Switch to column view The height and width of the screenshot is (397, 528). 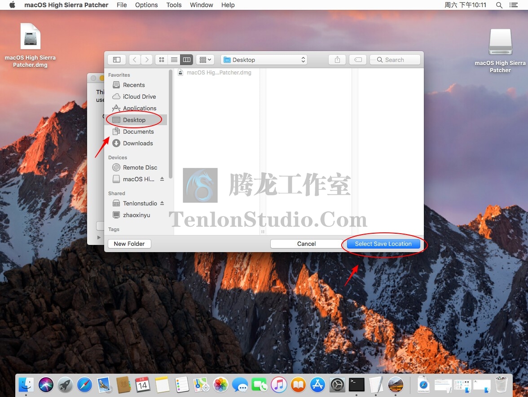tap(187, 60)
